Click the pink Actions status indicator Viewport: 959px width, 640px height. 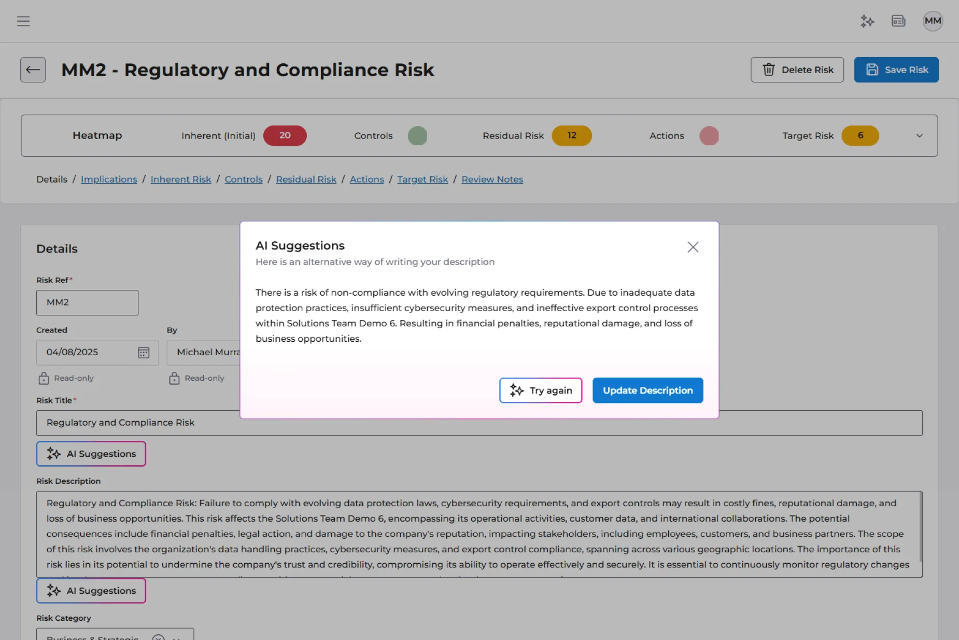click(x=709, y=136)
